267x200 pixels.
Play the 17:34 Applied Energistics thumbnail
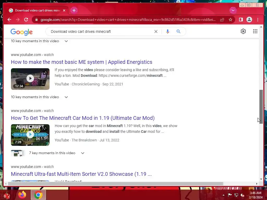click(x=30, y=79)
